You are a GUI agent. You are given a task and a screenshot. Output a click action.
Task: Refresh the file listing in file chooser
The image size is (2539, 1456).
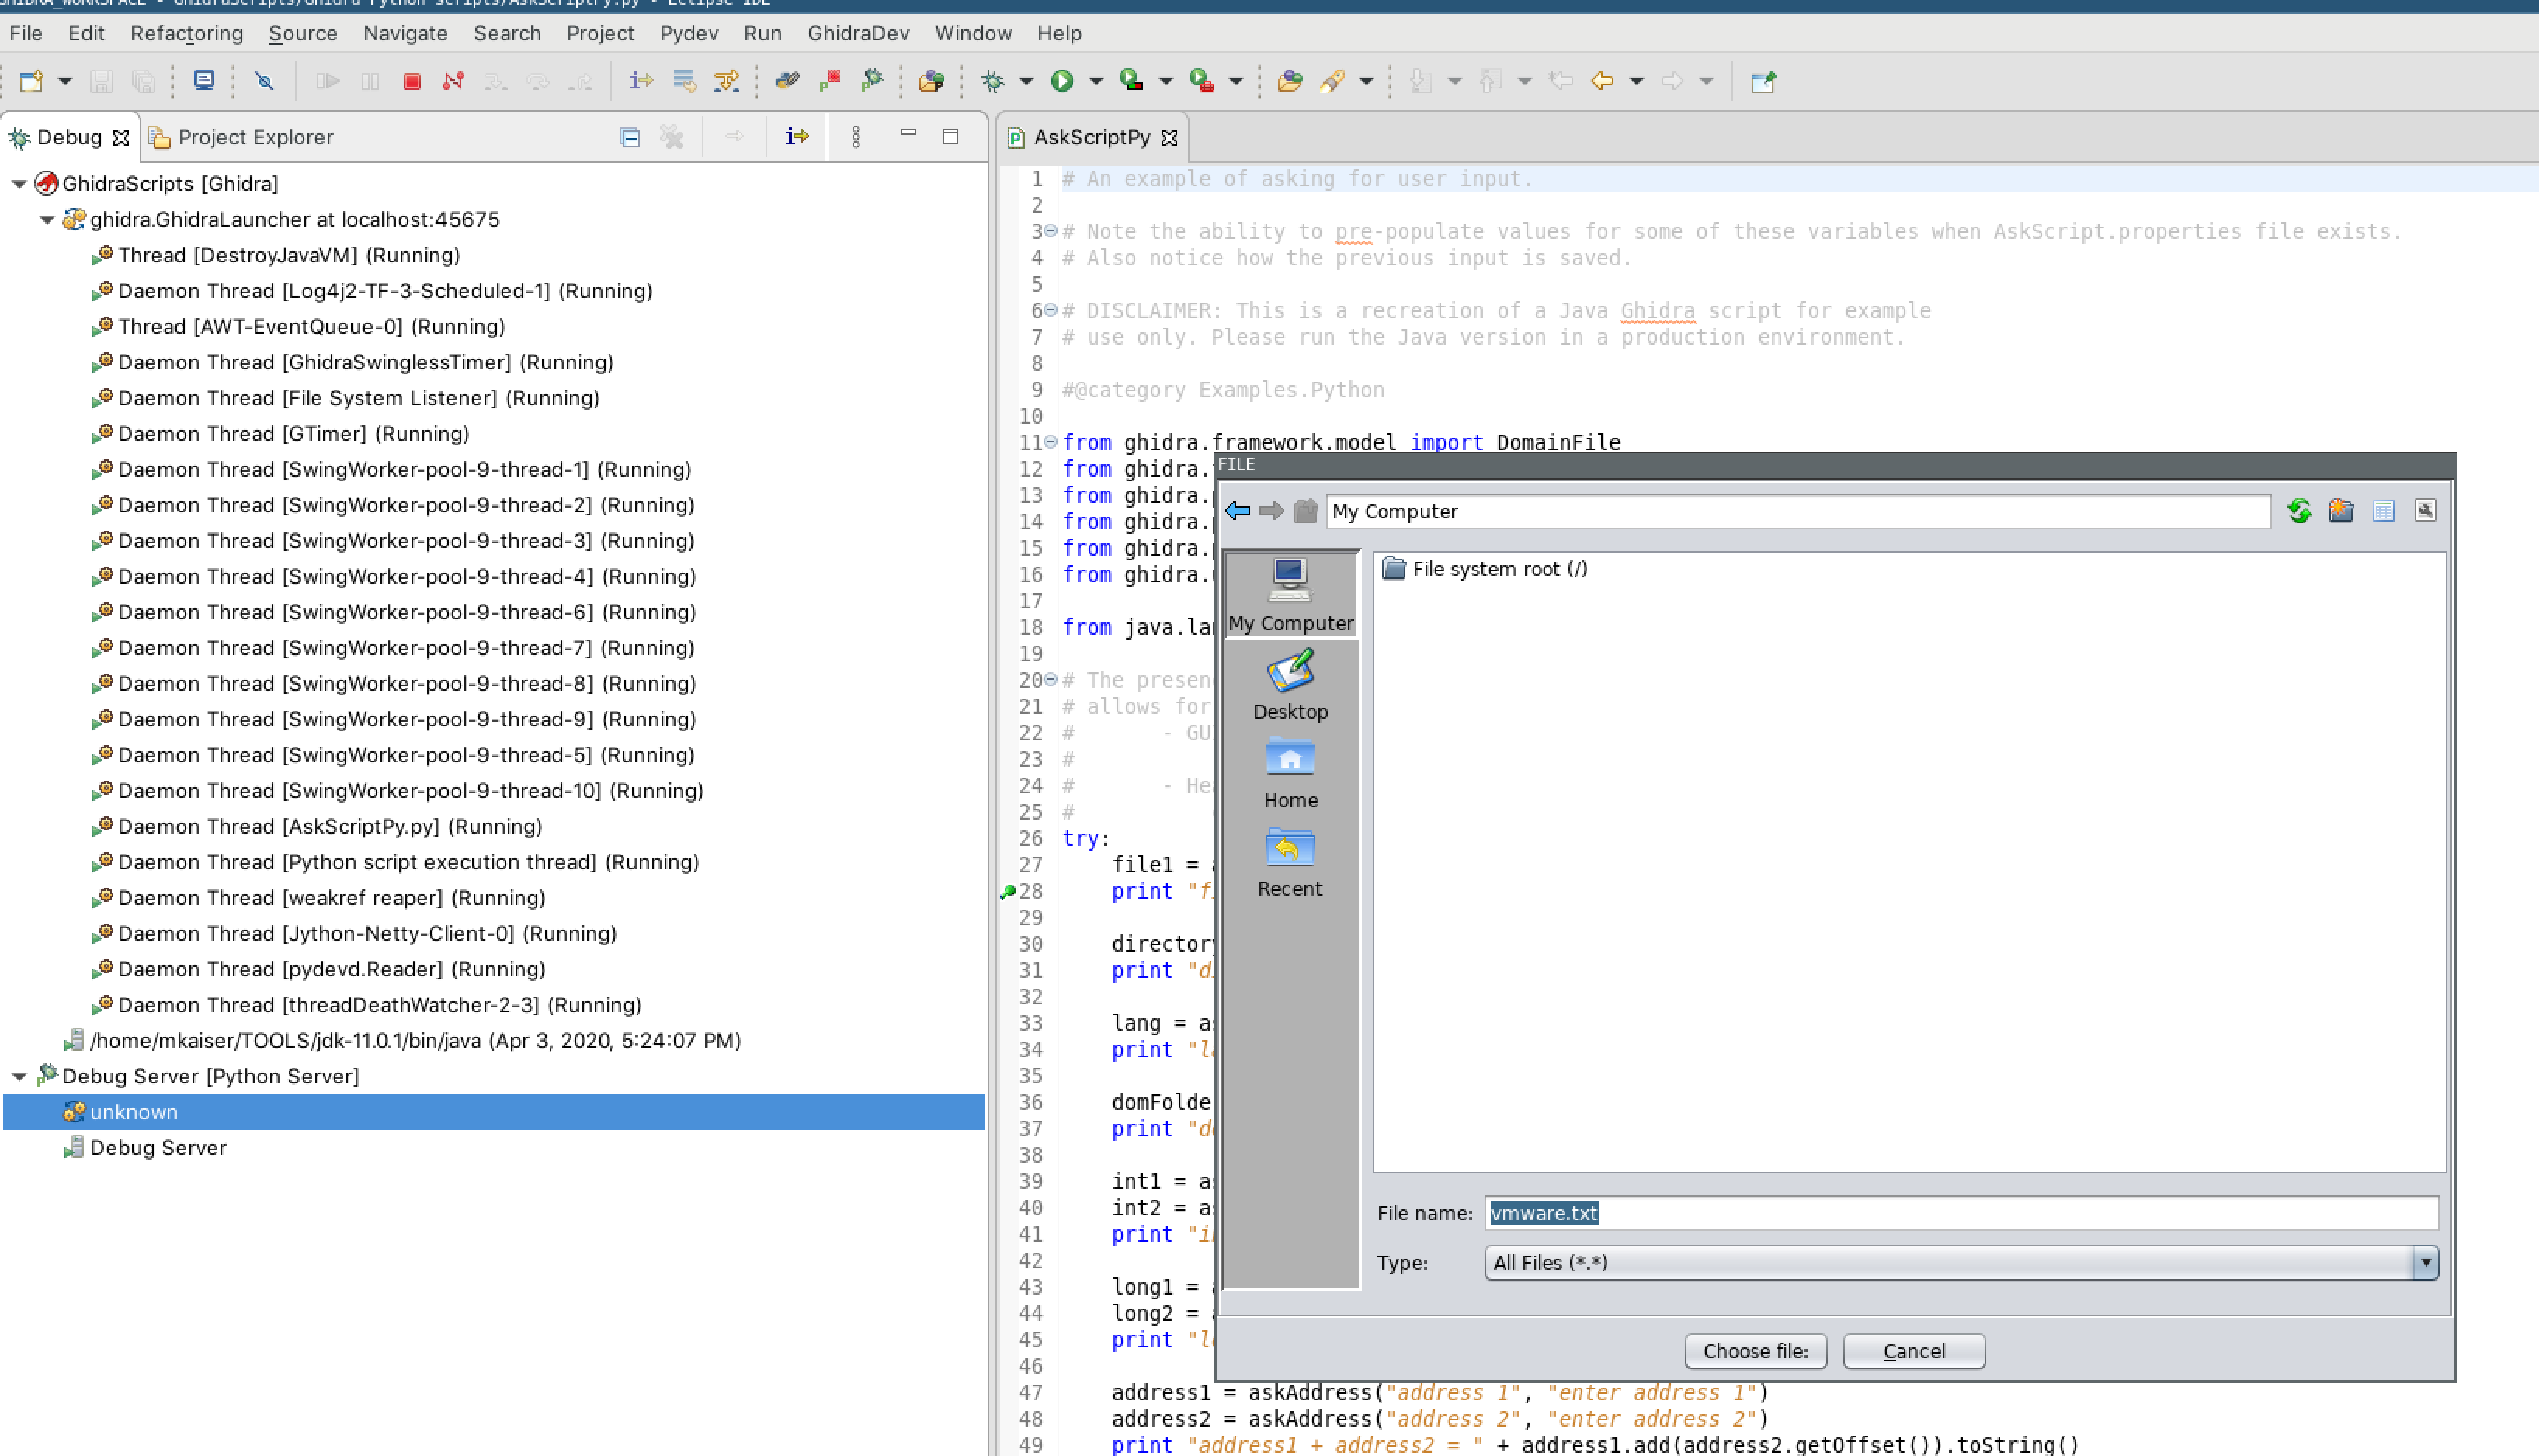2299,510
